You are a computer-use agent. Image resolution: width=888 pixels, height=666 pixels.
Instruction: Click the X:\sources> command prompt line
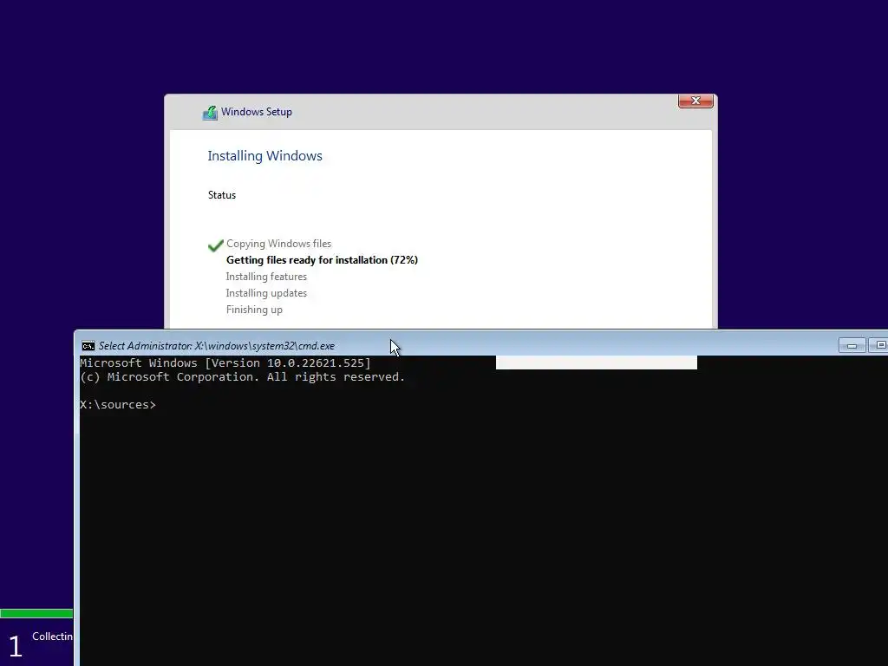pyautogui.click(x=118, y=404)
